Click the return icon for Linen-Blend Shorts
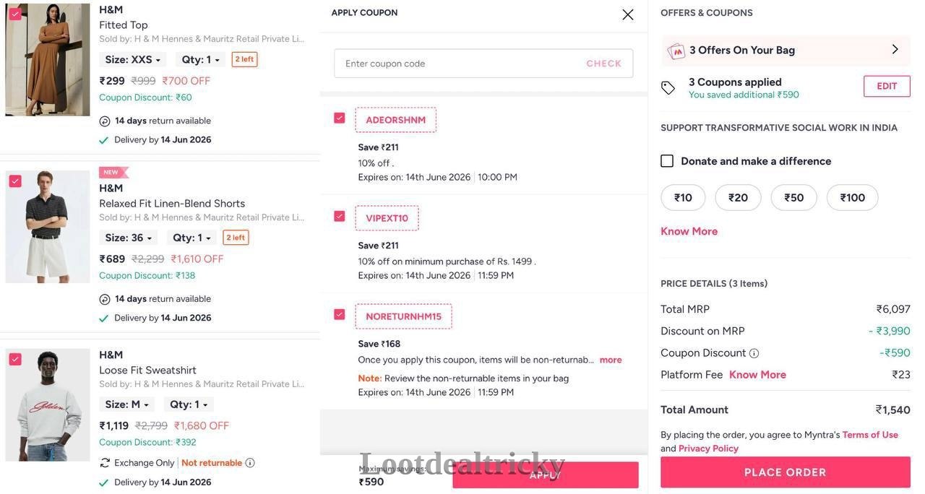The width and height of the screenshot is (925, 494). pyautogui.click(x=105, y=299)
